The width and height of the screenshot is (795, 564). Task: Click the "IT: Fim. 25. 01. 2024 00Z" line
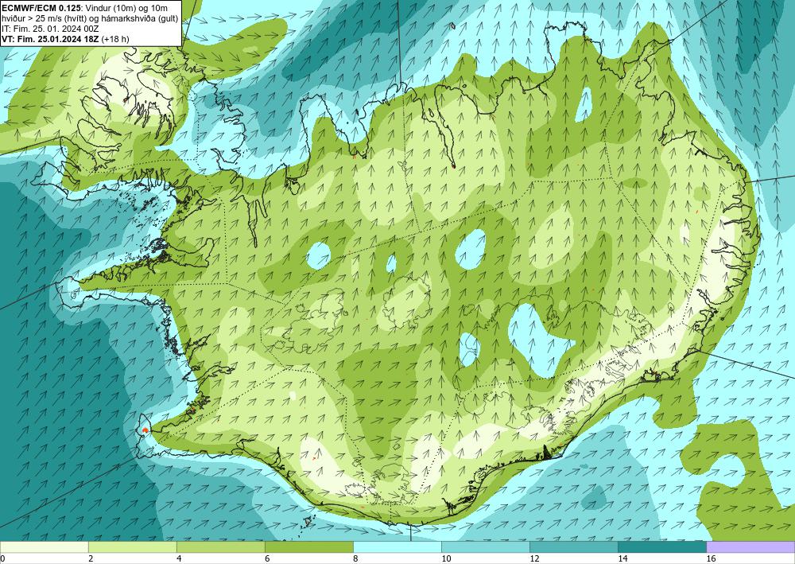50,29
